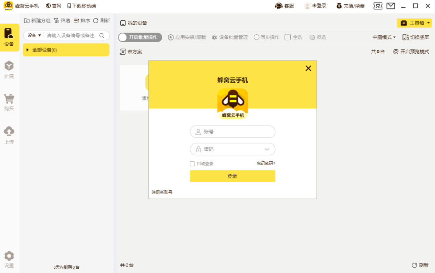This screenshot has height=273, width=435.
Task: Click 注册新账号 to register
Action: click(162, 193)
